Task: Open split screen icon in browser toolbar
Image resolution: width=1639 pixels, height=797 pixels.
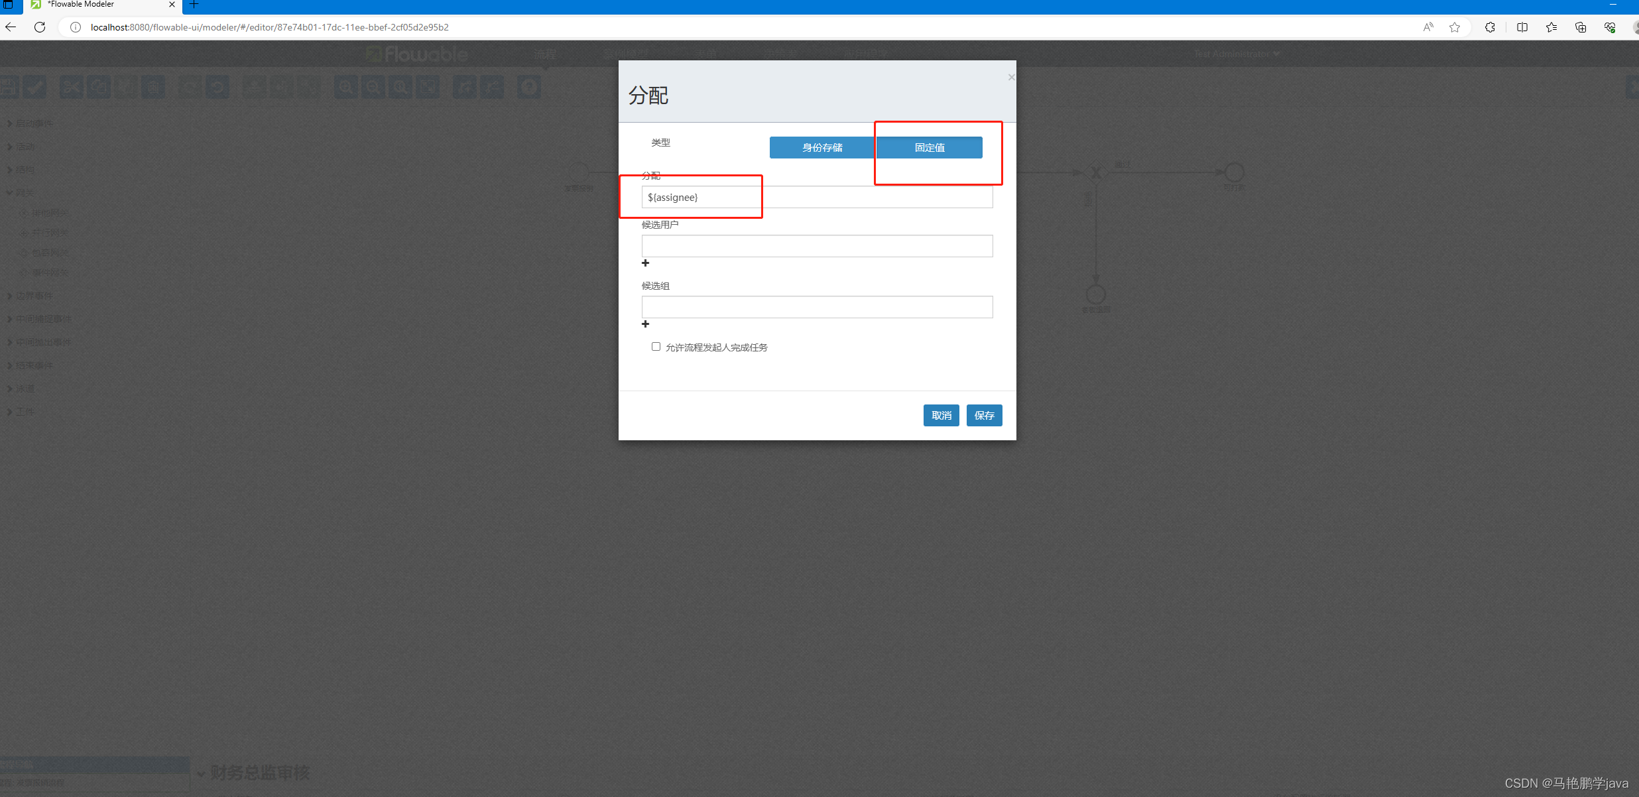Action: point(1522,27)
